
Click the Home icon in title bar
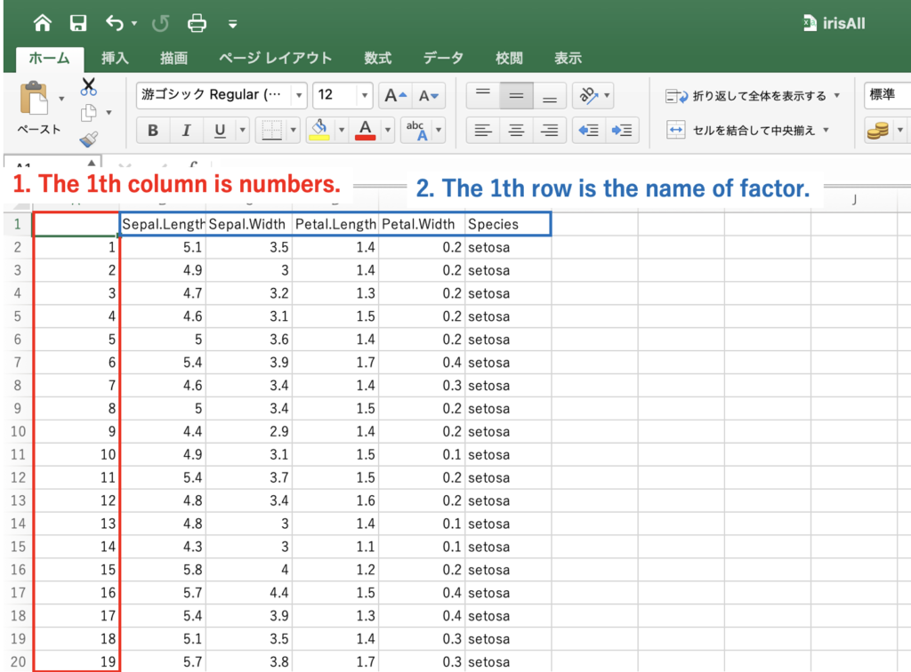point(42,23)
